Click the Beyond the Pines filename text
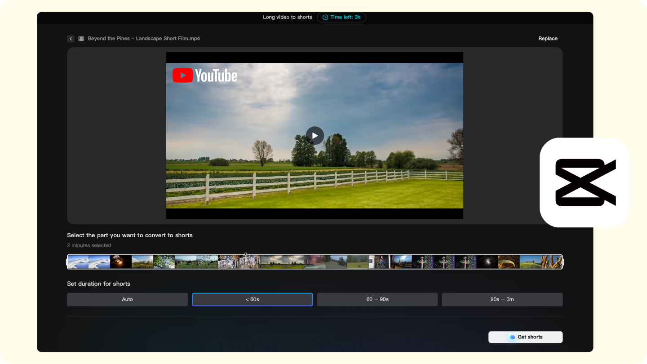Viewport: 647px width, 364px height. (x=144, y=39)
